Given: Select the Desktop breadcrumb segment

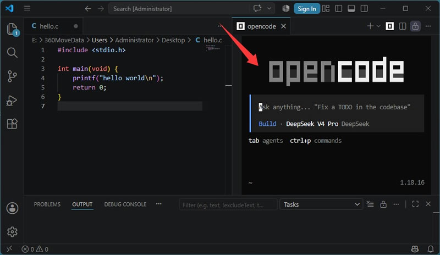Looking at the screenshot, I should tap(173, 40).
